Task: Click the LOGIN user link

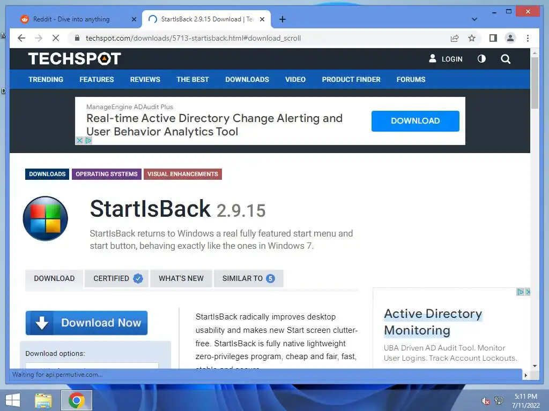Action: 446,59
